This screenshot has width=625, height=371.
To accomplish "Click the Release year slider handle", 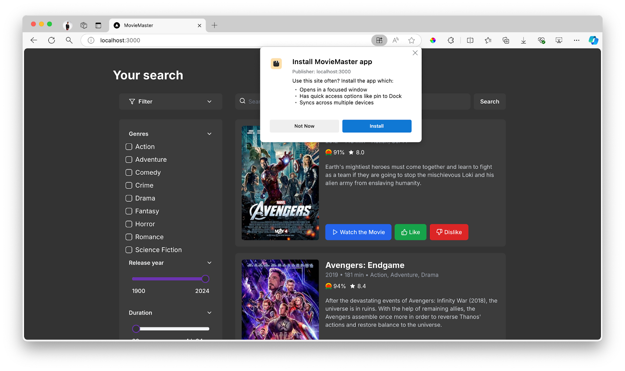I will pyautogui.click(x=205, y=279).
